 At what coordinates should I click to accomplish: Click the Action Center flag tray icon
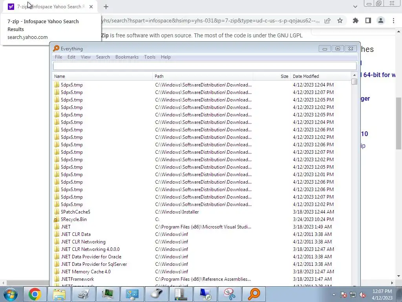[x=343, y=295]
